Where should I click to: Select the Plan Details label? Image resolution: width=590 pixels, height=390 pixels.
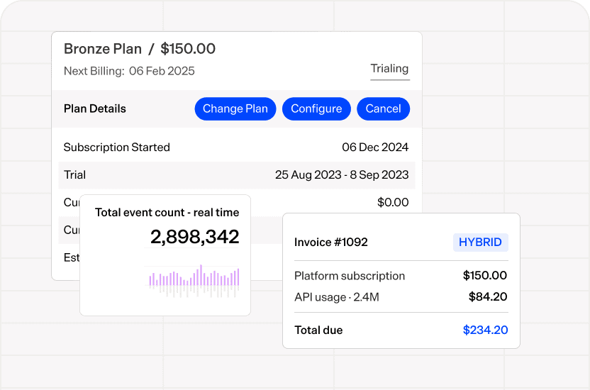pos(95,108)
